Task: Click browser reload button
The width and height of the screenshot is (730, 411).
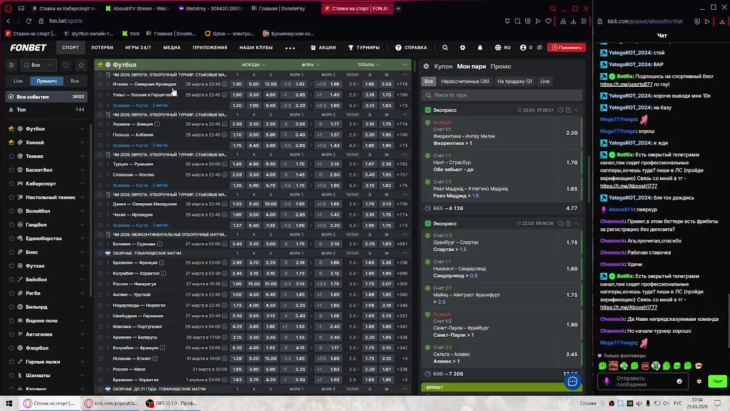Action: click(29, 21)
